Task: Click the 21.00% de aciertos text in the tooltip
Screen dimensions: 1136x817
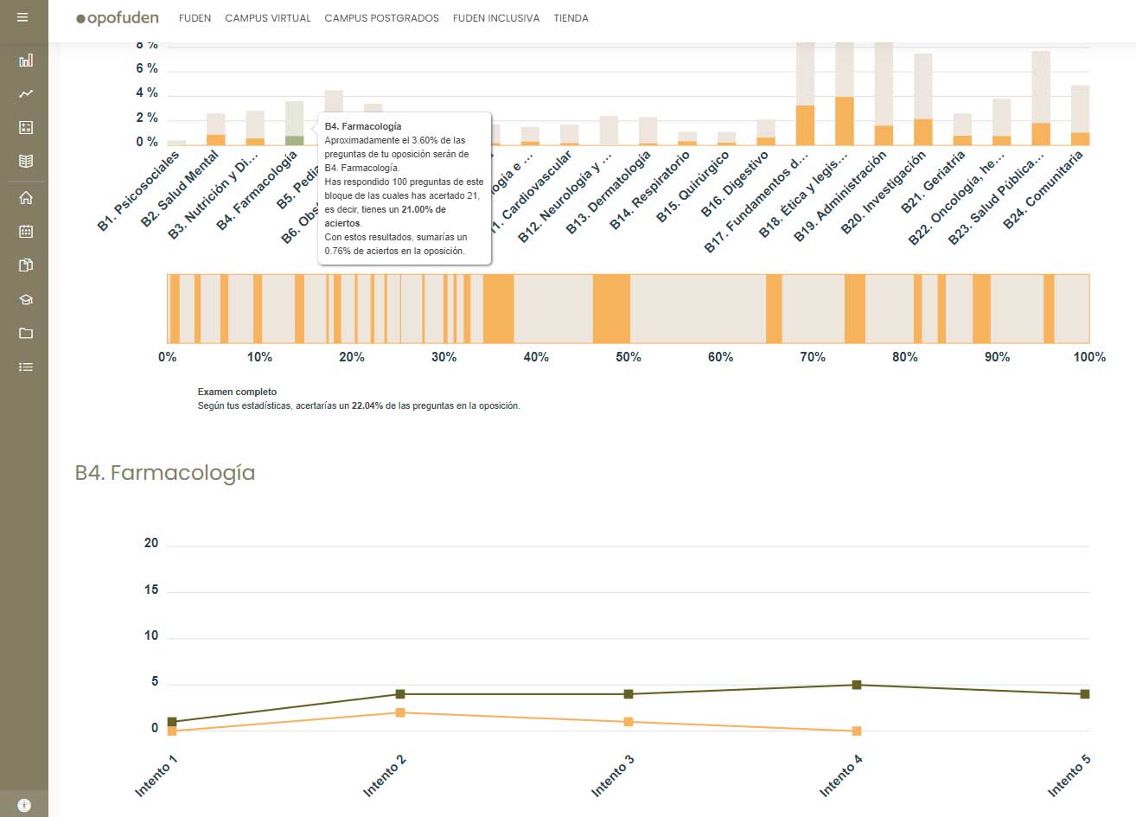Action: pos(386,216)
